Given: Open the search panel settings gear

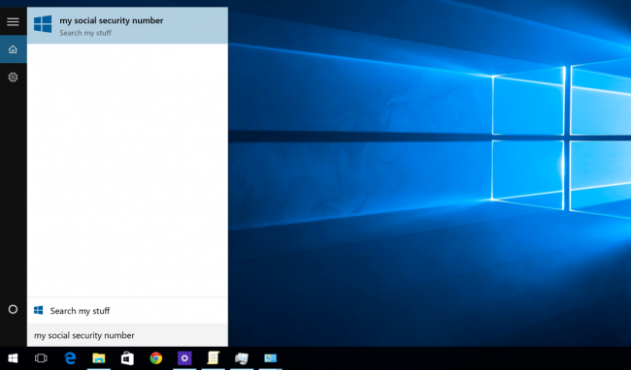Looking at the screenshot, I should pyautogui.click(x=13, y=77).
